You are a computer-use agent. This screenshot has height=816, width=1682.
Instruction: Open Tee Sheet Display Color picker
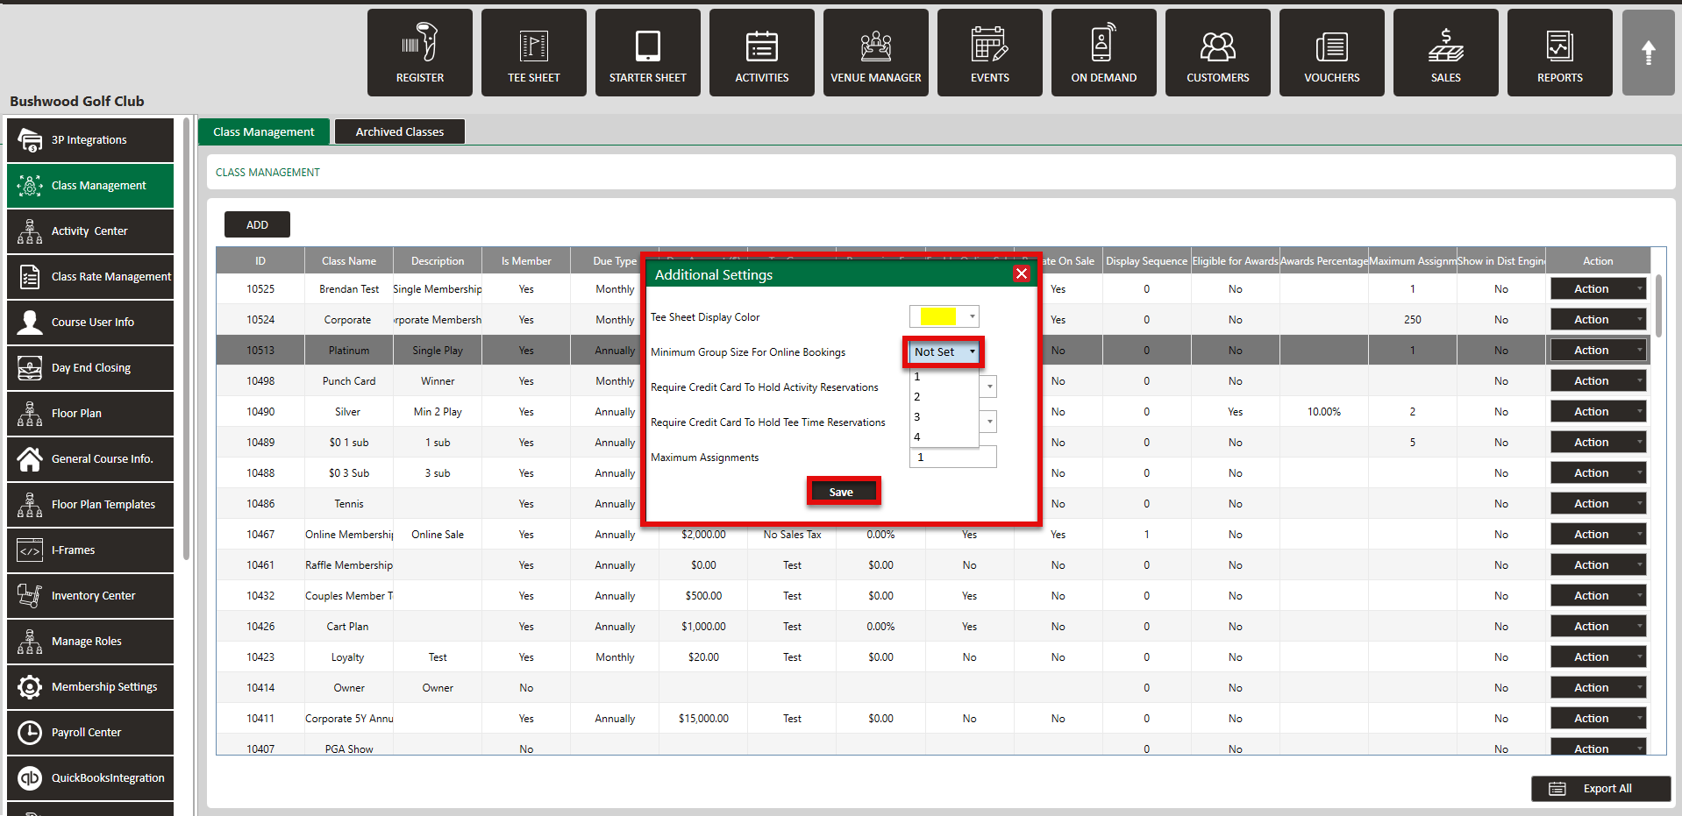tap(944, 316)
